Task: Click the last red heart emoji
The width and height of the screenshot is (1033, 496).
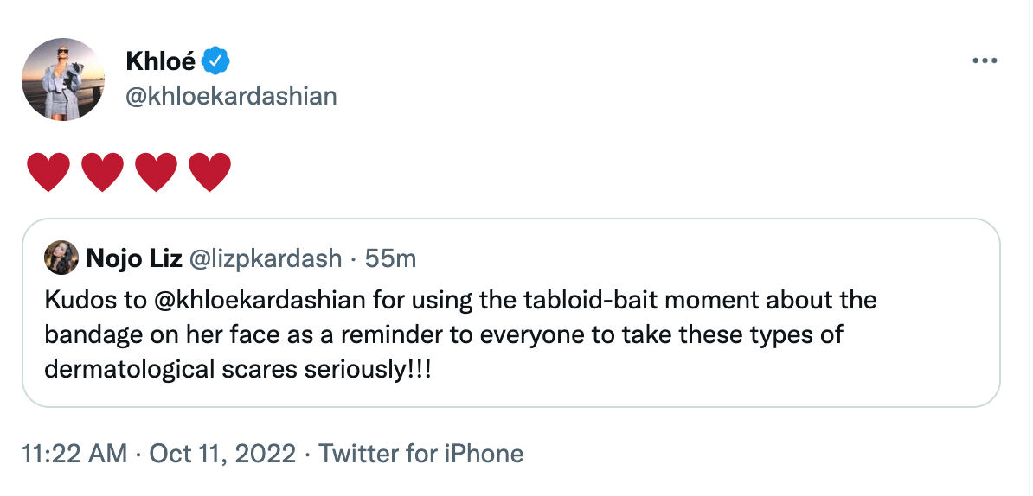Action: coord(209,171)
